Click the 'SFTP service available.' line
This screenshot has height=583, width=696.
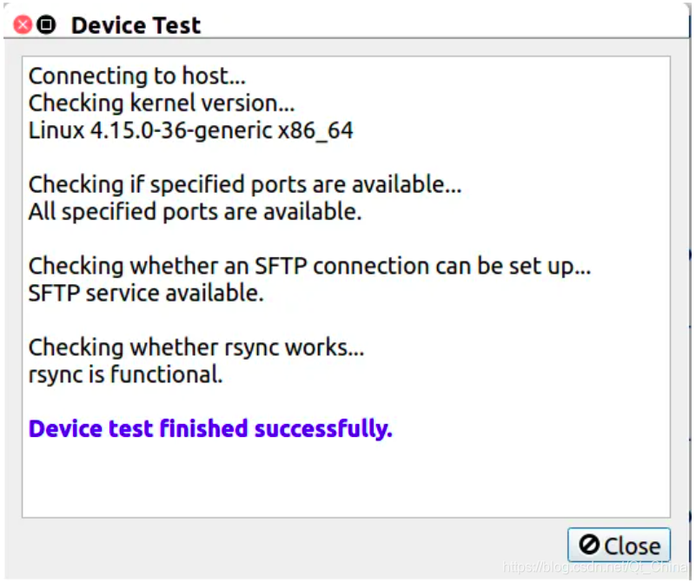click(x=146, y=294)
